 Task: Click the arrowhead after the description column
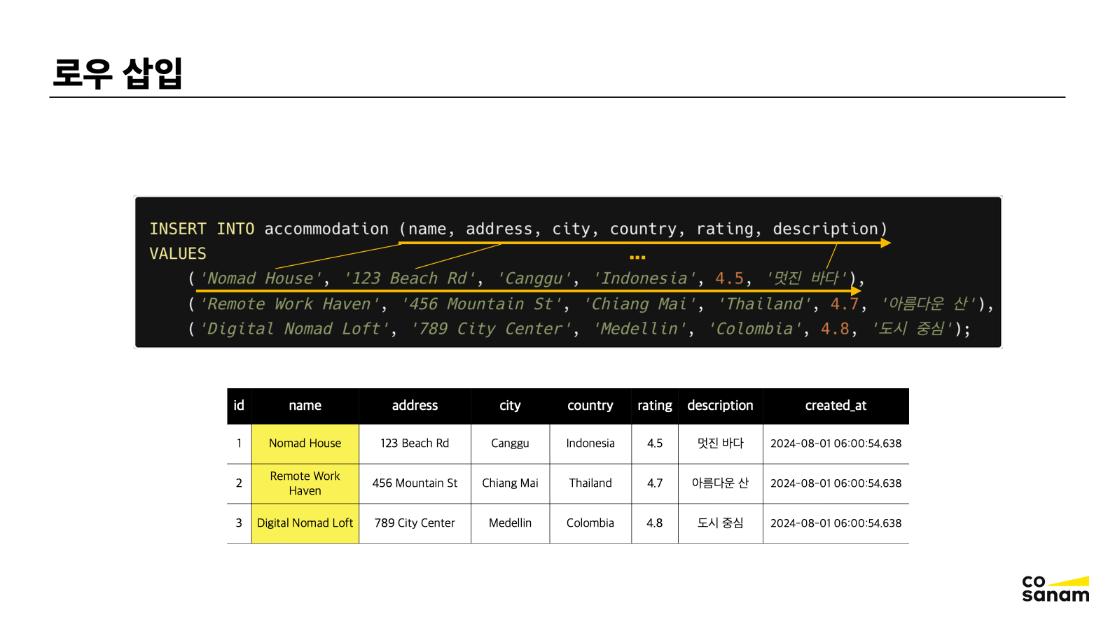coord(886,243)
